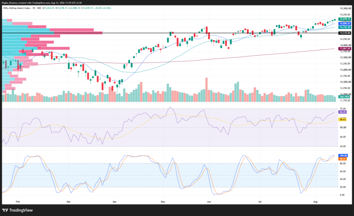
Task: Click the "Raghu_Rmoney created with TradingView.com" header text
Action: click(26, 3)
